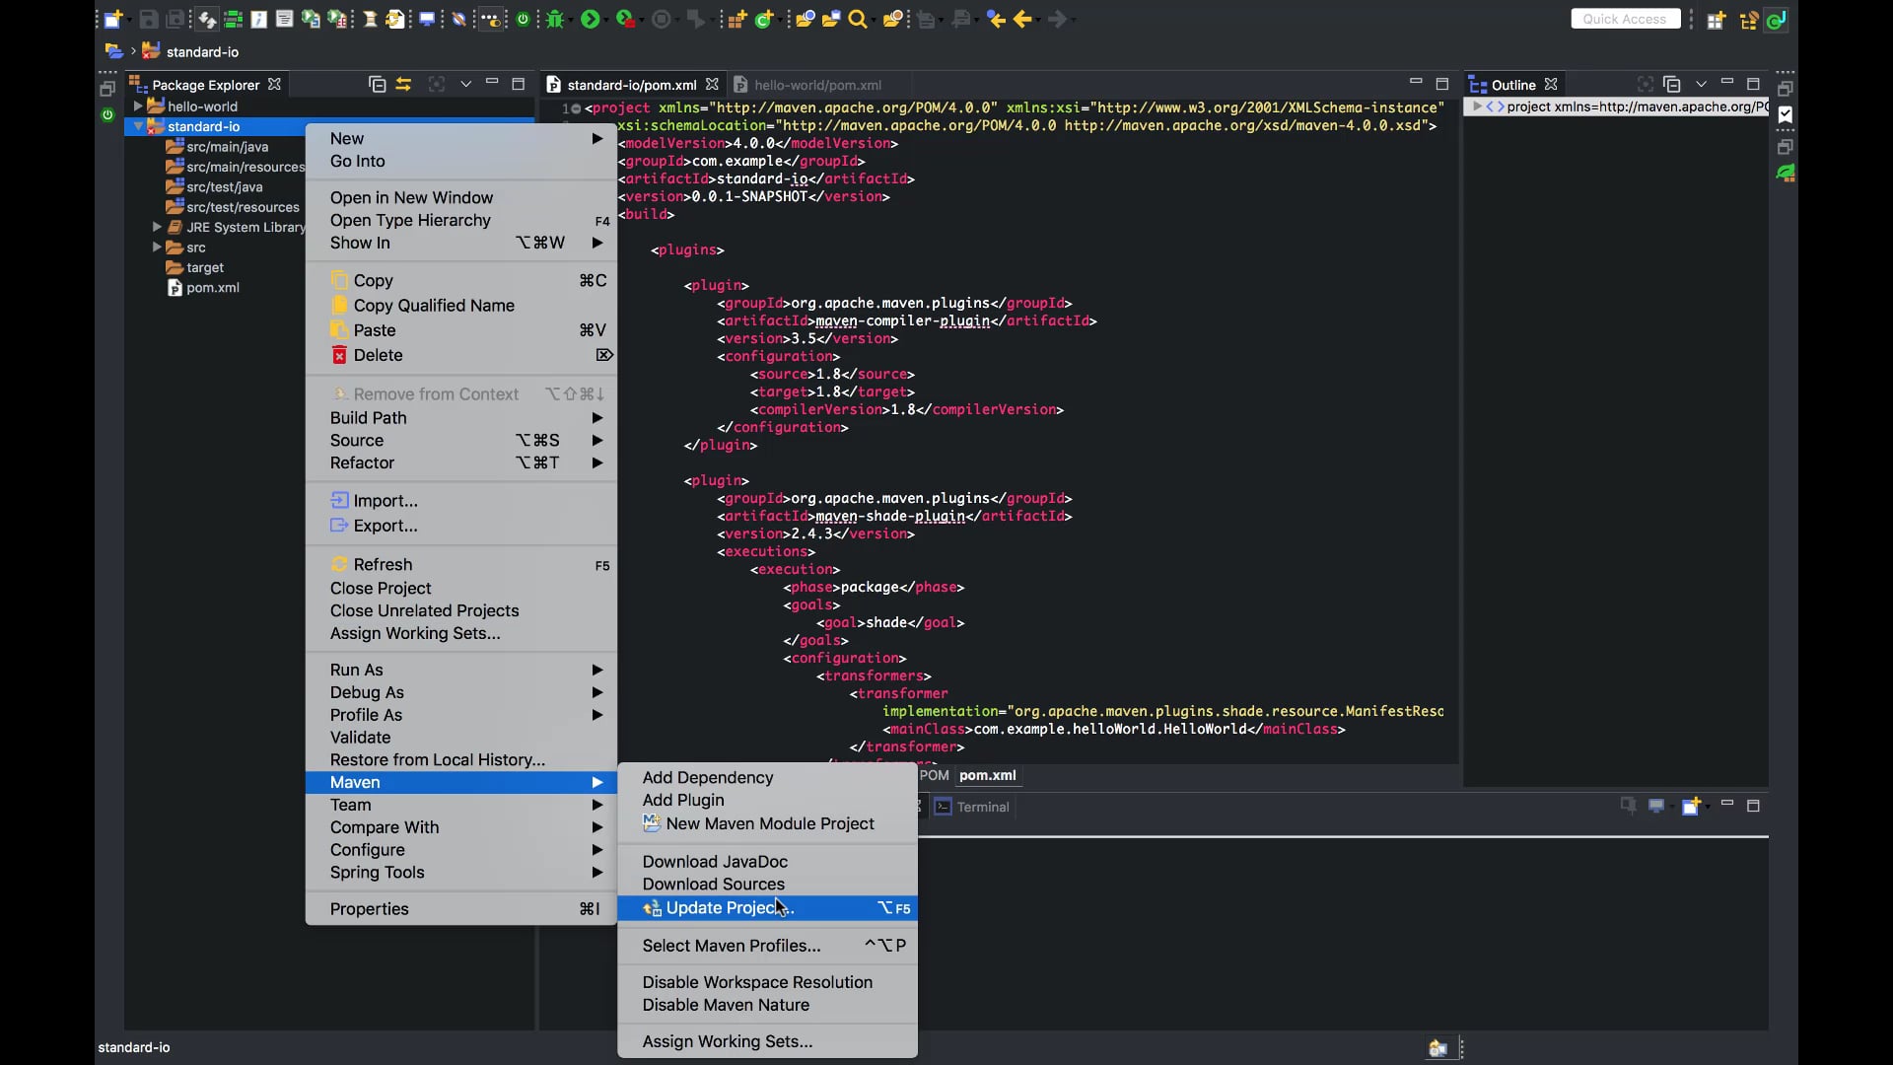This screenshot has width=1893, height=1065.
Task: Open Properties from the context menu
Action: coord(369,909)
